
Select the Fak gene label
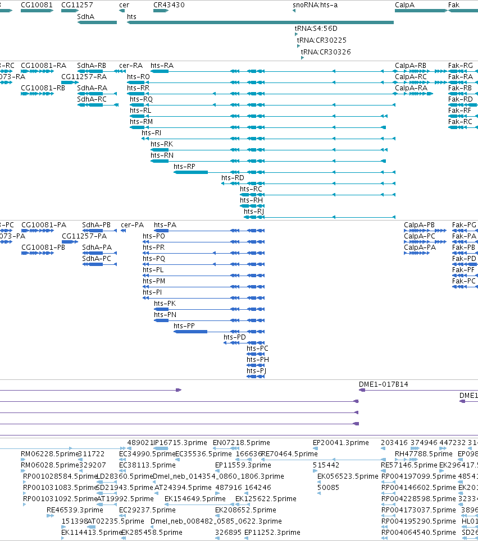(x=454, y=5)
